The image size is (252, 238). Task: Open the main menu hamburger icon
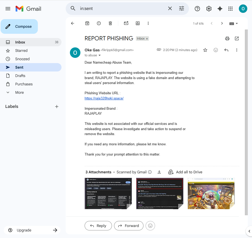(x=8, y=9)
